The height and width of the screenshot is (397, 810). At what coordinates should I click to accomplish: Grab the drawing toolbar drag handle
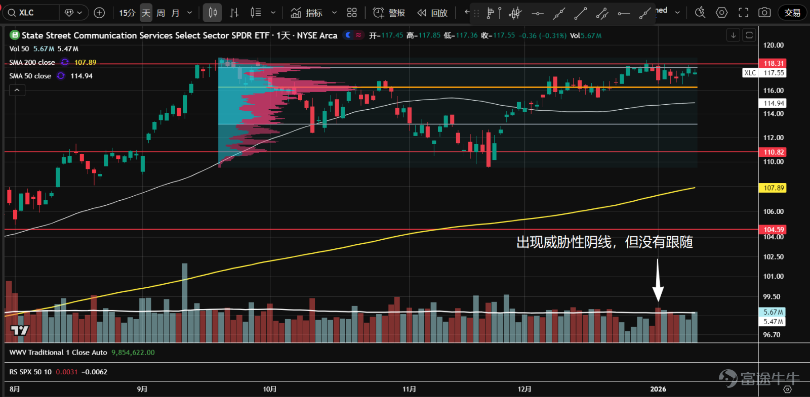pos(476,13)
